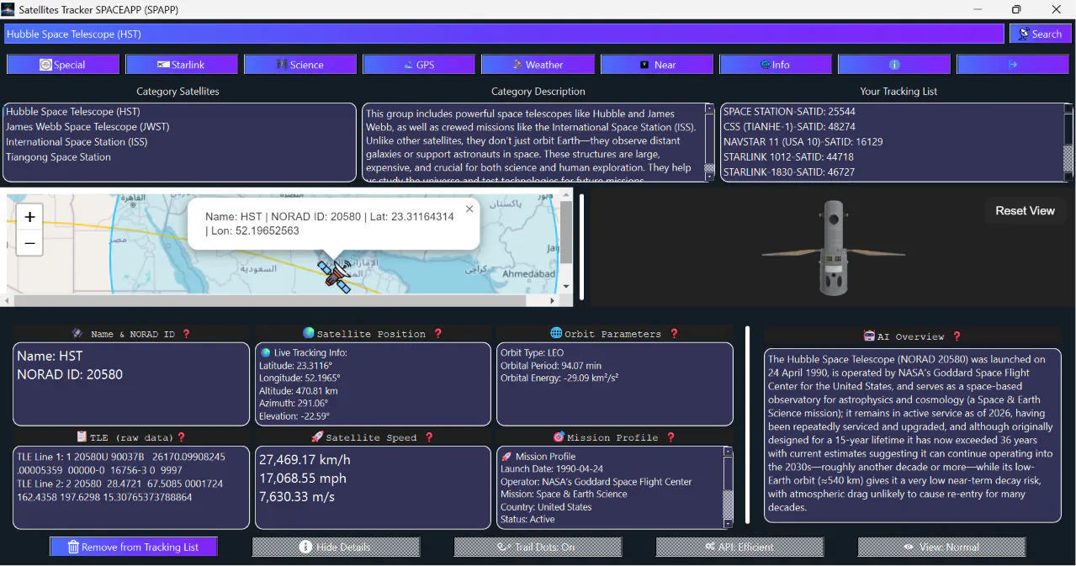The width and height of the screenshot is (1076, 566).
Task: Select NAVSTAR 11 (USA 10)-SATID: 16129
Action: click(x=803, y=141)
